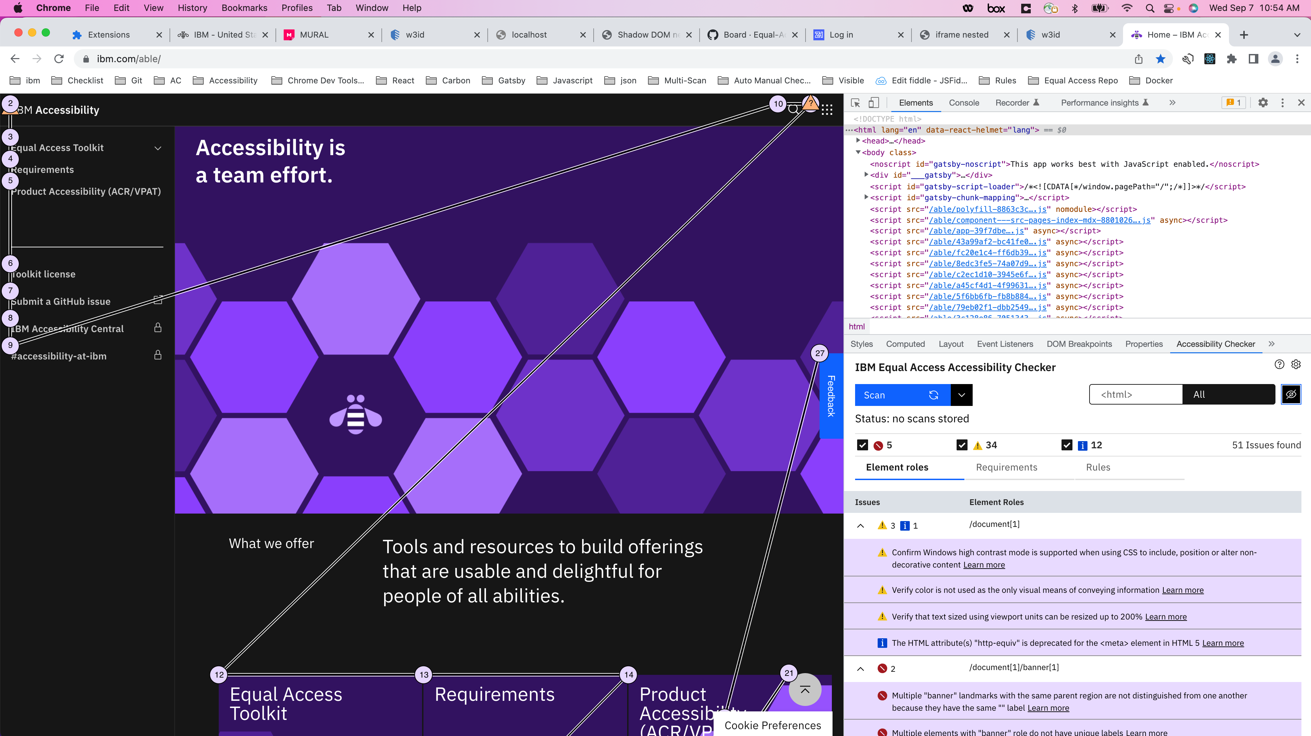Uncheck the needs review checkbox showing 34
This screenshot has width=1311, height=736.
[962, 445]
